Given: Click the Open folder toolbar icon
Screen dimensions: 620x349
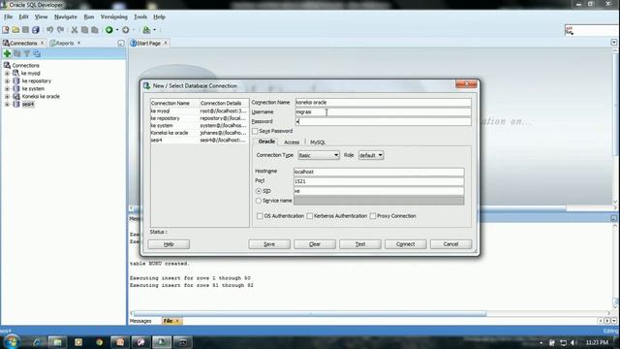Looking at the screenshot, I should (15, 30).
